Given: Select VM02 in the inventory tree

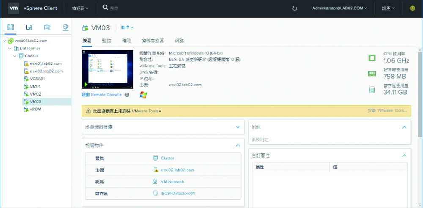Looking at the screenshot, I should click(36, 94).
